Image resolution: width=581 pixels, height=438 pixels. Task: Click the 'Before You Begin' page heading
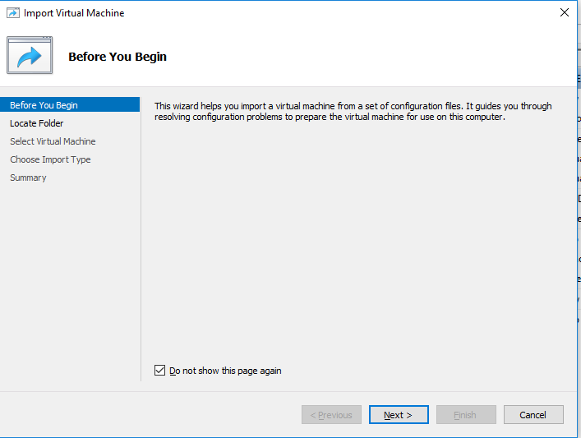point(118,57)
